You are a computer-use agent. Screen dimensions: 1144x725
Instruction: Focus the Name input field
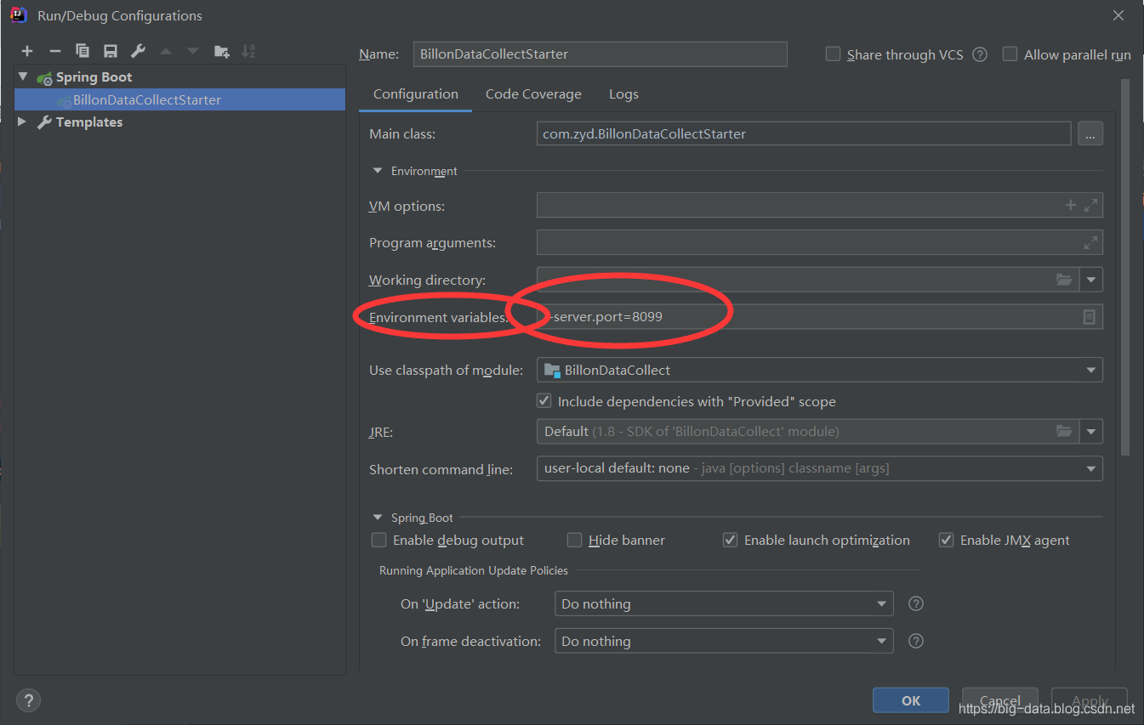(600, 54)
